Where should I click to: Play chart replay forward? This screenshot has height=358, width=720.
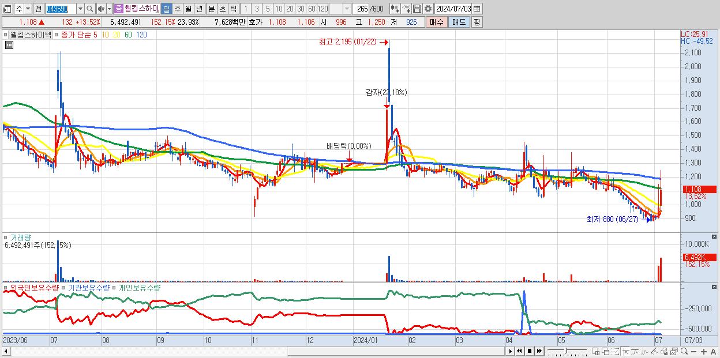point(511,351)
